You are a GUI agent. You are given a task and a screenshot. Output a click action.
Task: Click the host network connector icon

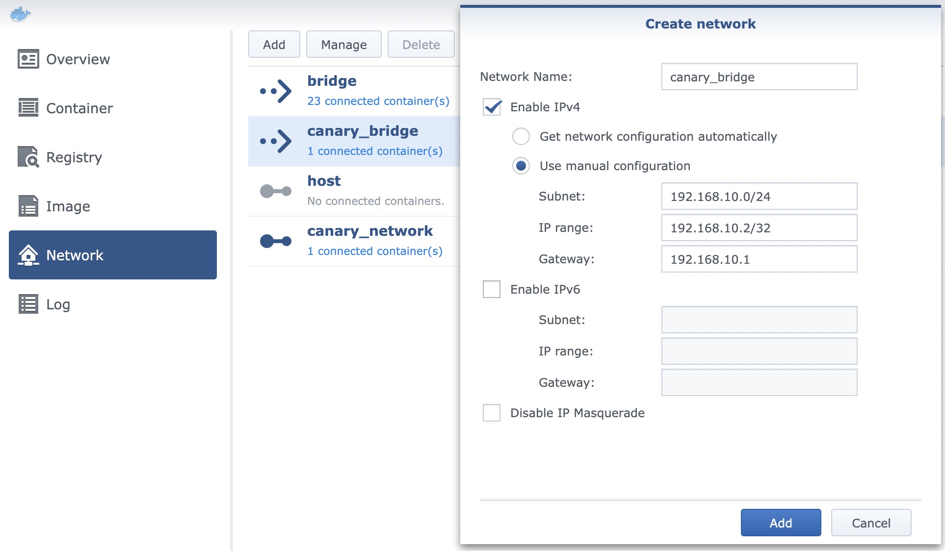(x=276, y=191)
